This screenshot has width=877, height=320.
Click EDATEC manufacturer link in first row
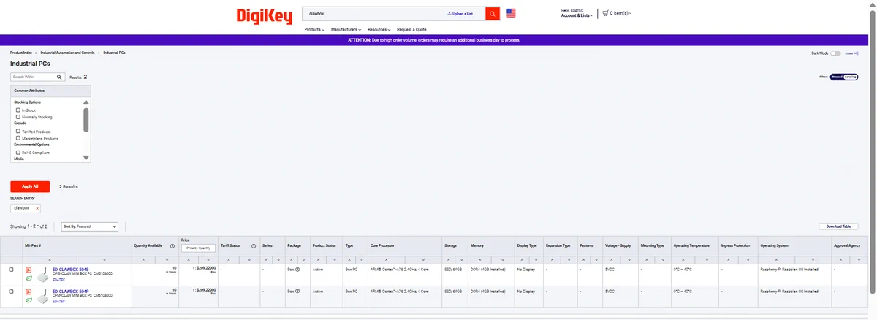[x=58, y=280]
